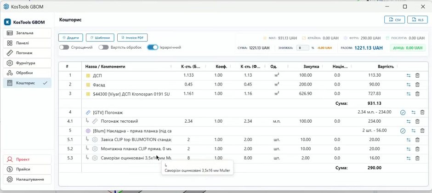
Task: Disable the Ієрархічний switch
Action: (x=153, y=47)
